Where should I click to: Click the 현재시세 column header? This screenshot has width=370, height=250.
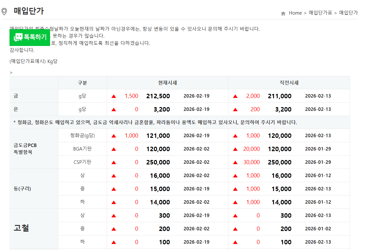(168, 83)
